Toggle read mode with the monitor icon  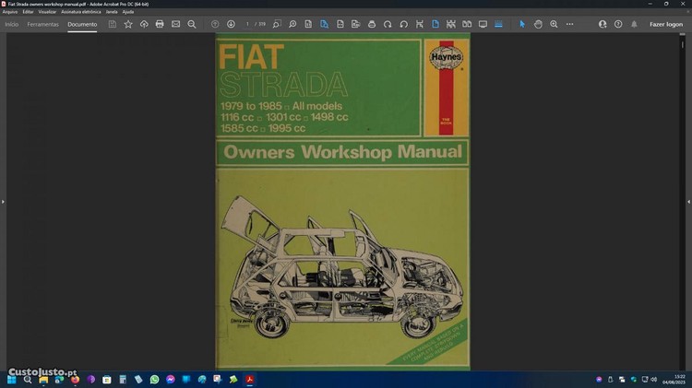click(482, 24)
